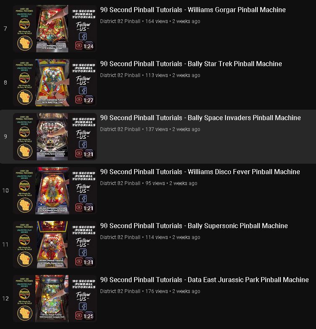
Task: Visit District 82 Pinball channel under Space Invaders video
Action: 120,129
